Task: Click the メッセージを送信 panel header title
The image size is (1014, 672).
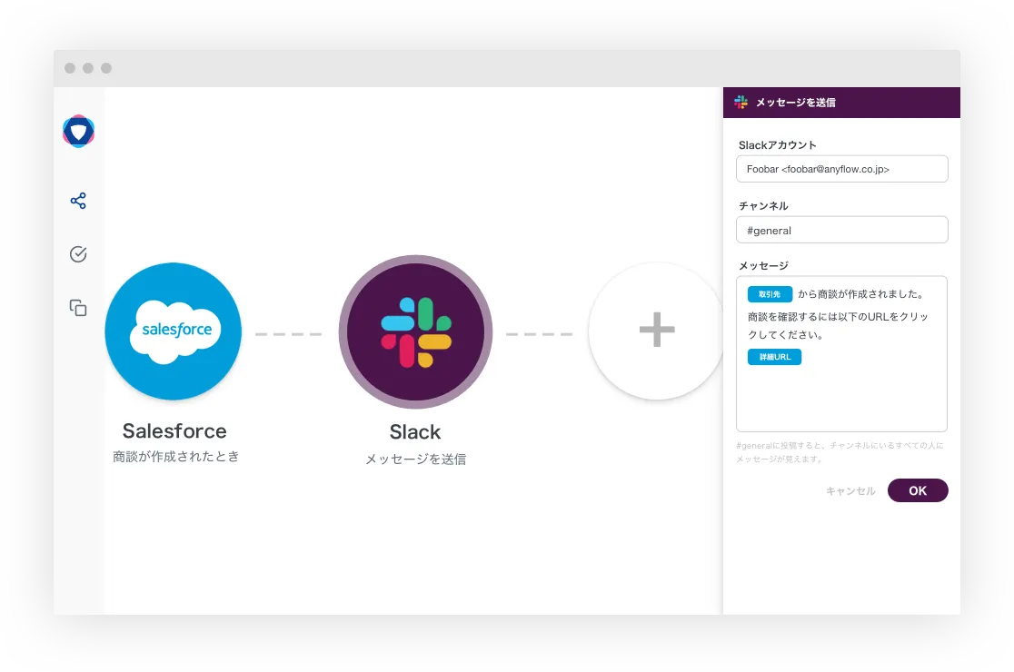Action: pos(795,103)
